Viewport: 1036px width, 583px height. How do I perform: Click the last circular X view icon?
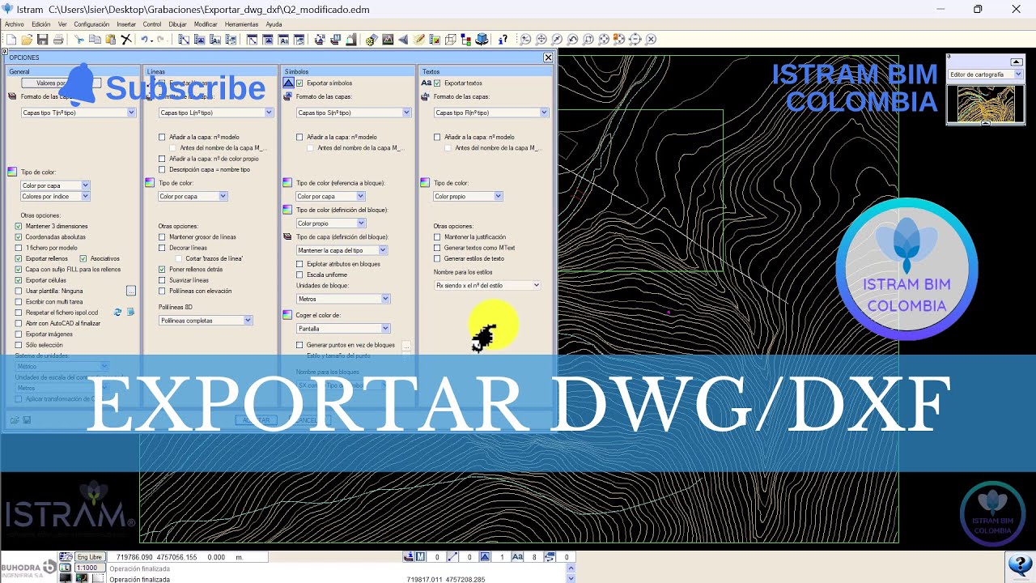click(x=651, y=40)
